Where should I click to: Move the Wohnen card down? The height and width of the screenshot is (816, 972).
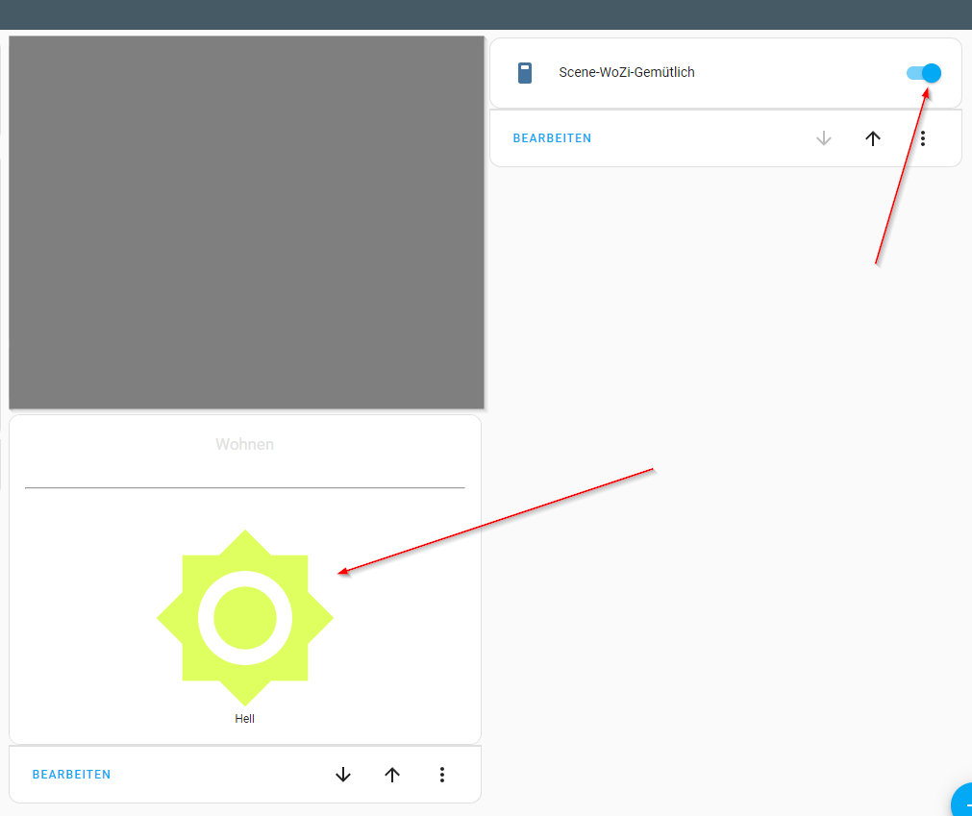tap(343, 775)
